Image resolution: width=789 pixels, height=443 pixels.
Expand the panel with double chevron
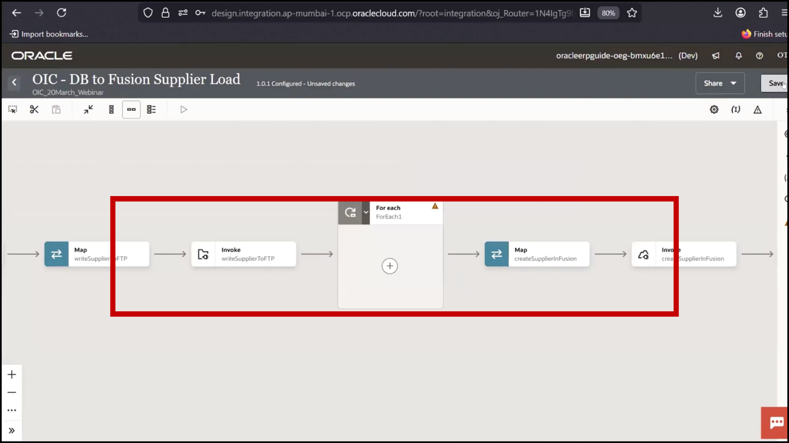click(12, 431)
